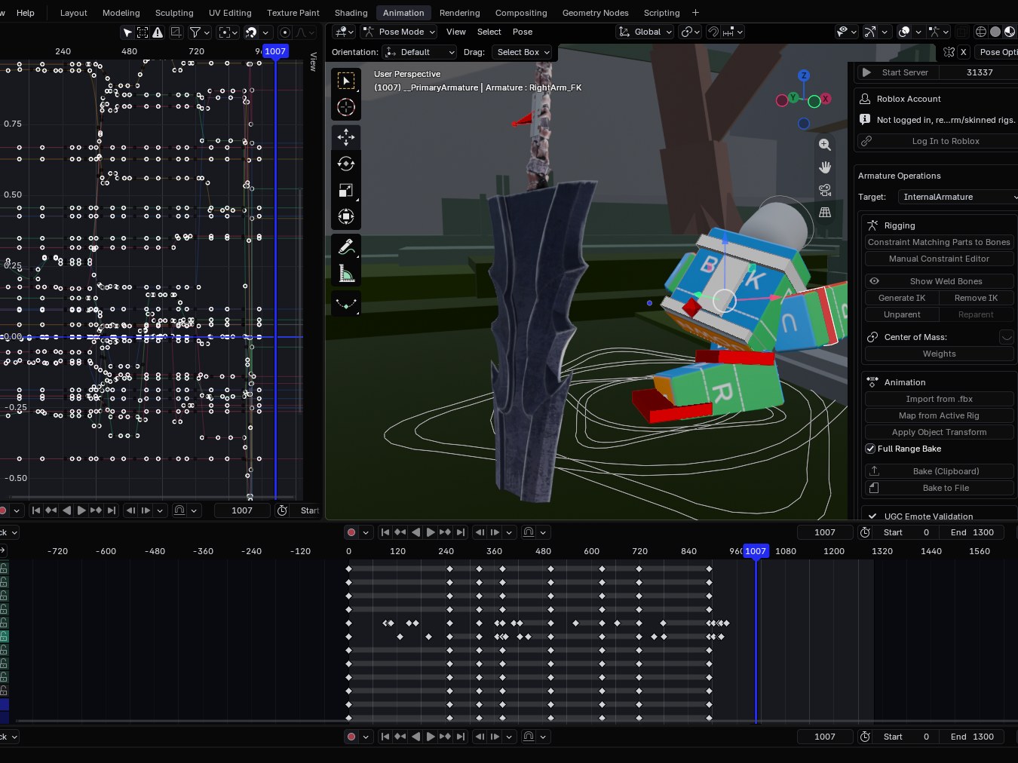Toggle viewport overlays button

click(x=904, y=32)
